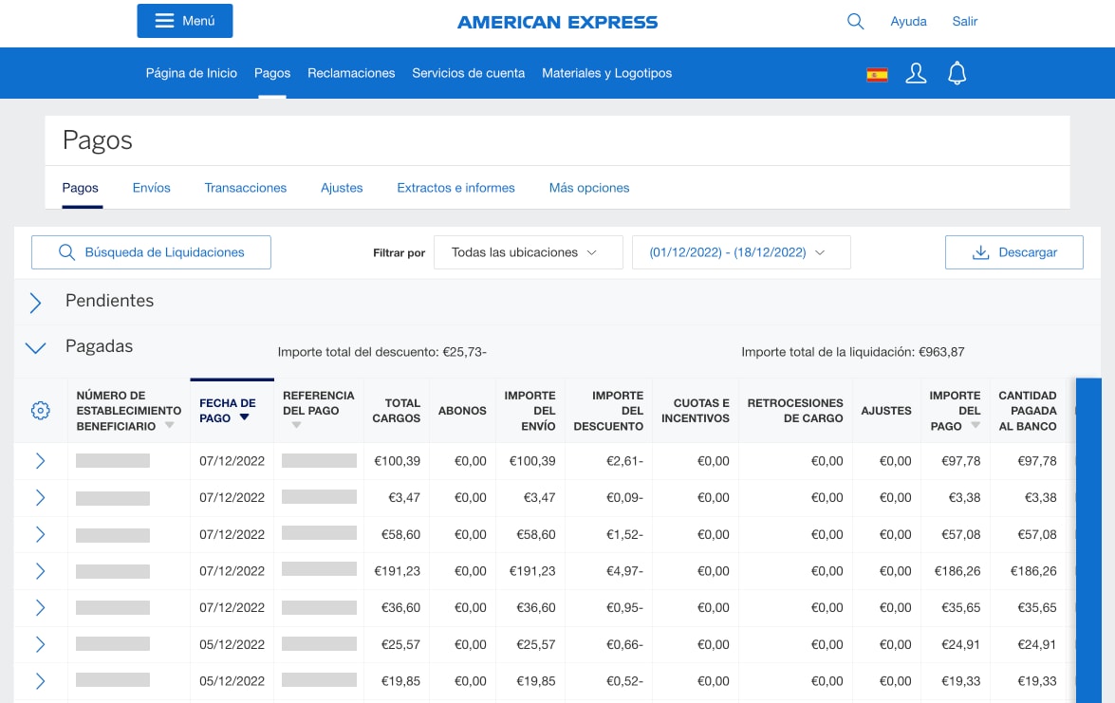The width and height of the screenshot is (1115, 703).
Task: Open the notifications bell icon
Action: [x=957, y=74]
